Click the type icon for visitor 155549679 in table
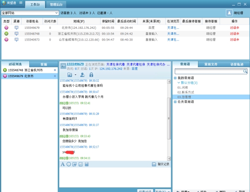250x192 pixels. (6, 28)
